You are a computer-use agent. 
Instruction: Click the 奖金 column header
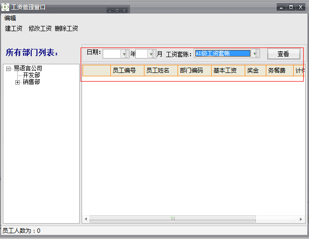pyautogui.click(x=255, y=71)
